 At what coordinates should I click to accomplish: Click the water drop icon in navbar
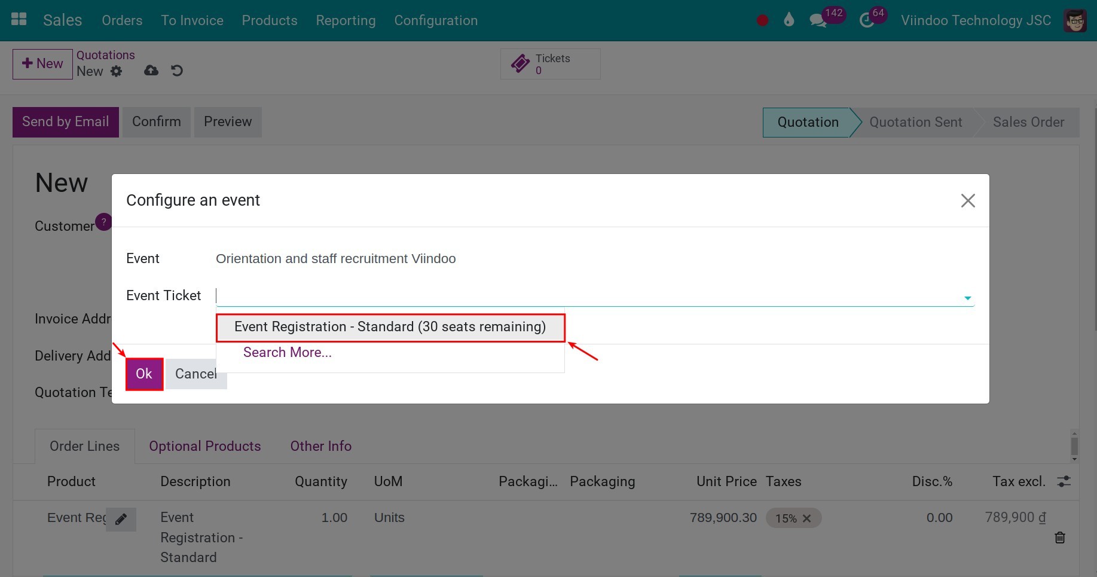[x=789, y=20]
